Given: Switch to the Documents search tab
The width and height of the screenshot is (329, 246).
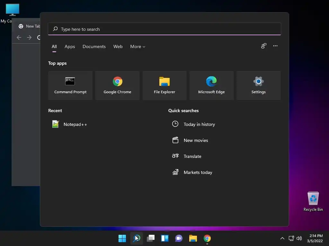Looking at the screenshot, I should click(94, 47).
